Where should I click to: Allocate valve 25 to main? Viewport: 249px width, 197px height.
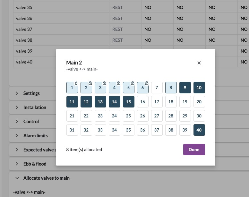[x=128, y=116]
